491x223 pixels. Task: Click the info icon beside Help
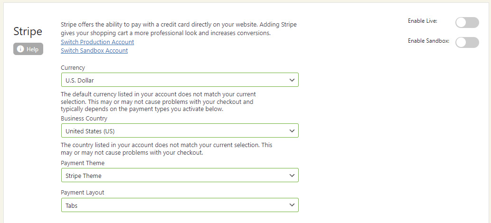[x=20, y=49]
